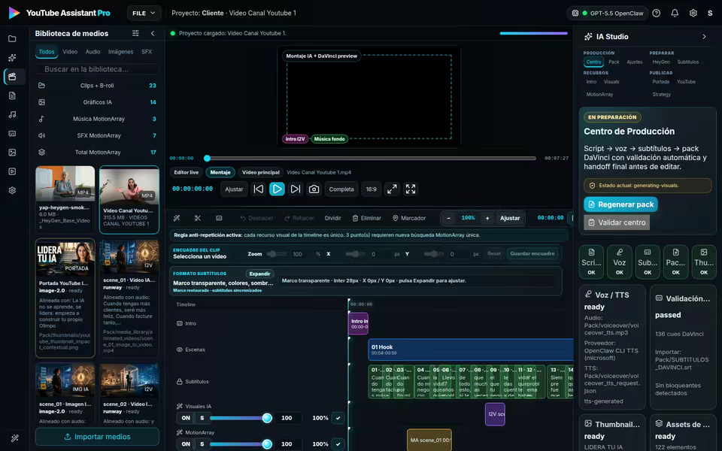This screenshot has height=451, width=722.
Task: Click the Guardar encuadre button
Action: [532, 253]
